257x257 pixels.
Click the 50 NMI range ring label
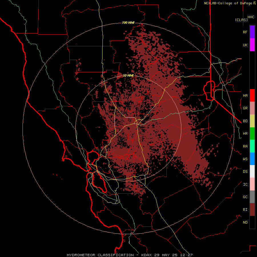tap(128, 75)
